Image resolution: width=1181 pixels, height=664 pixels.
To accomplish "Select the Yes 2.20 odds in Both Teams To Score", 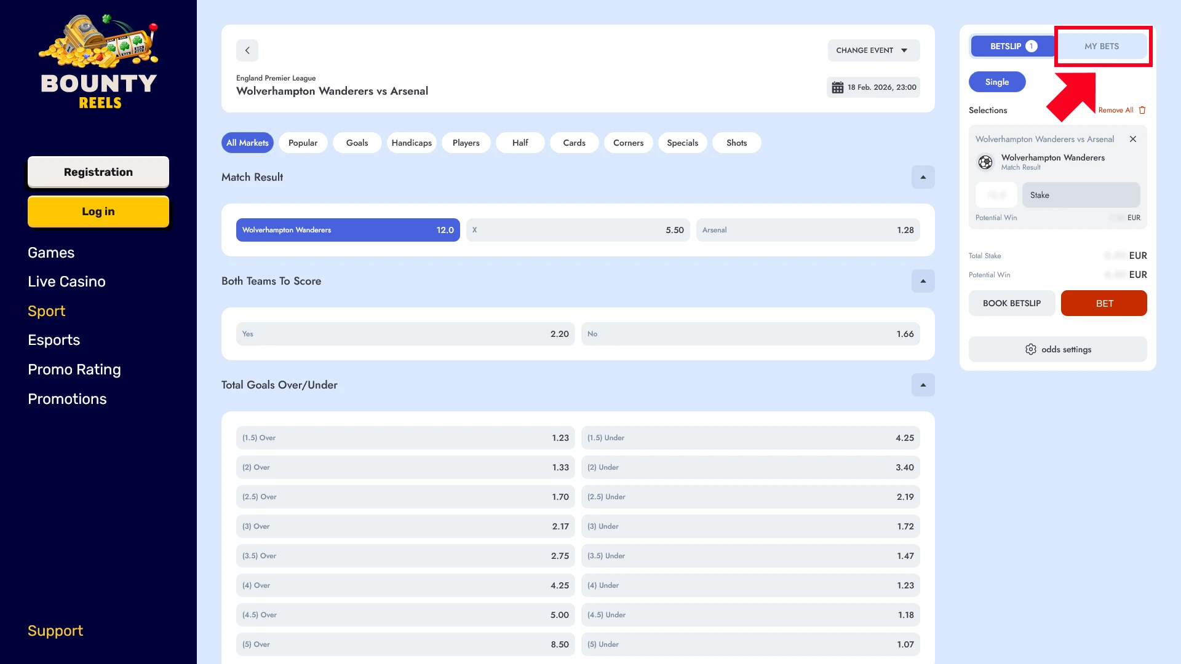I will coord(405,333).
